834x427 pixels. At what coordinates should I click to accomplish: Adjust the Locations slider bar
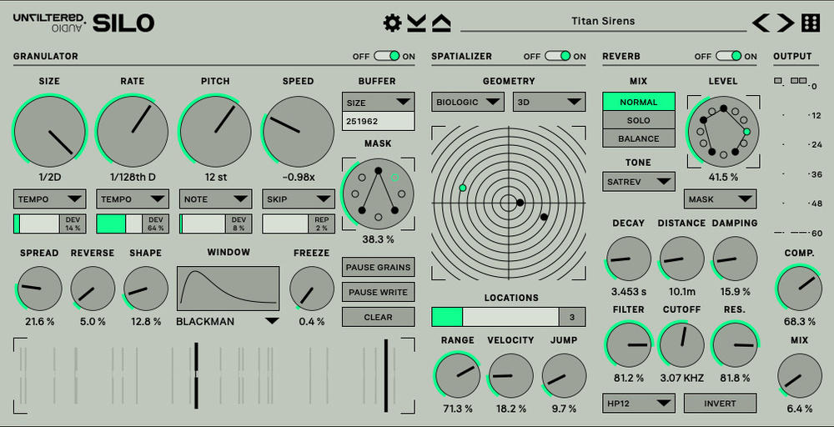tap(495, 317)
